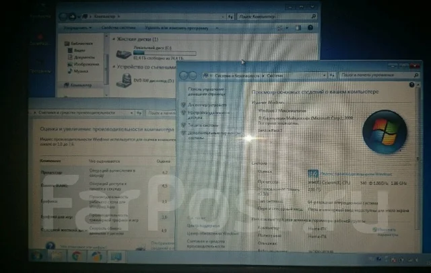Open the control panel taskbar icon

[x=117, y=257]
